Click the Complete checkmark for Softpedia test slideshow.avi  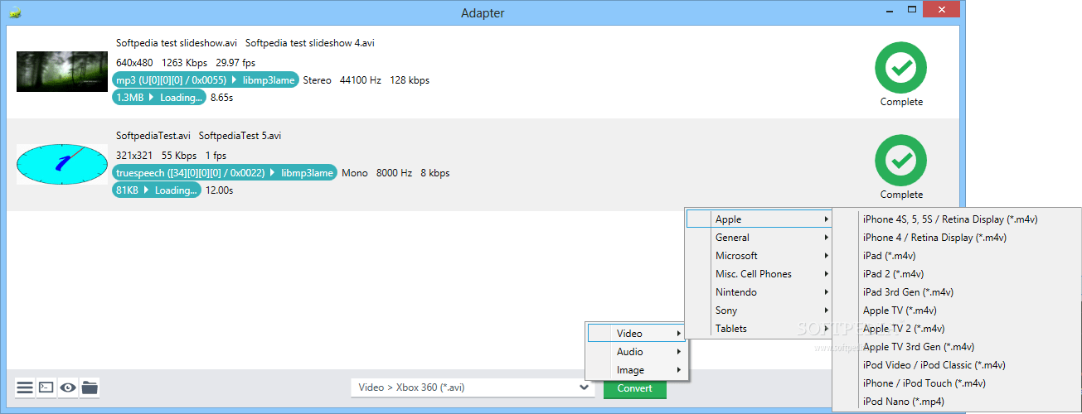point(900,68)
